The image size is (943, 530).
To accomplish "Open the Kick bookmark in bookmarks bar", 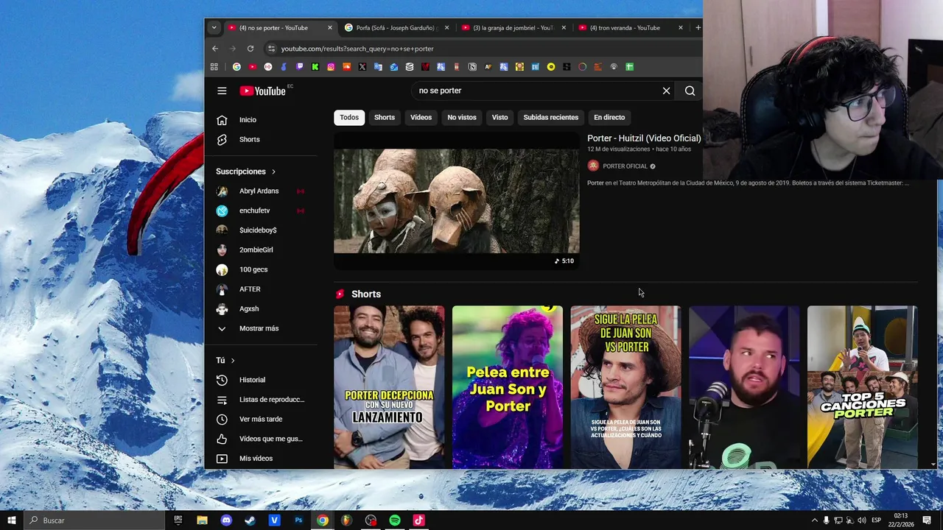I will pyautogui.click(x=315, y=66).
